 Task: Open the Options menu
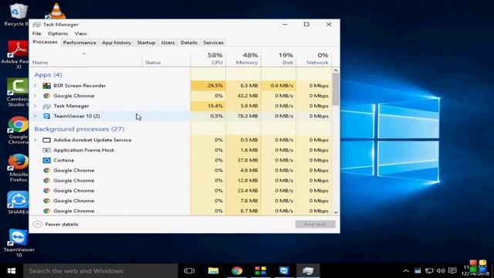click(58, 33)
